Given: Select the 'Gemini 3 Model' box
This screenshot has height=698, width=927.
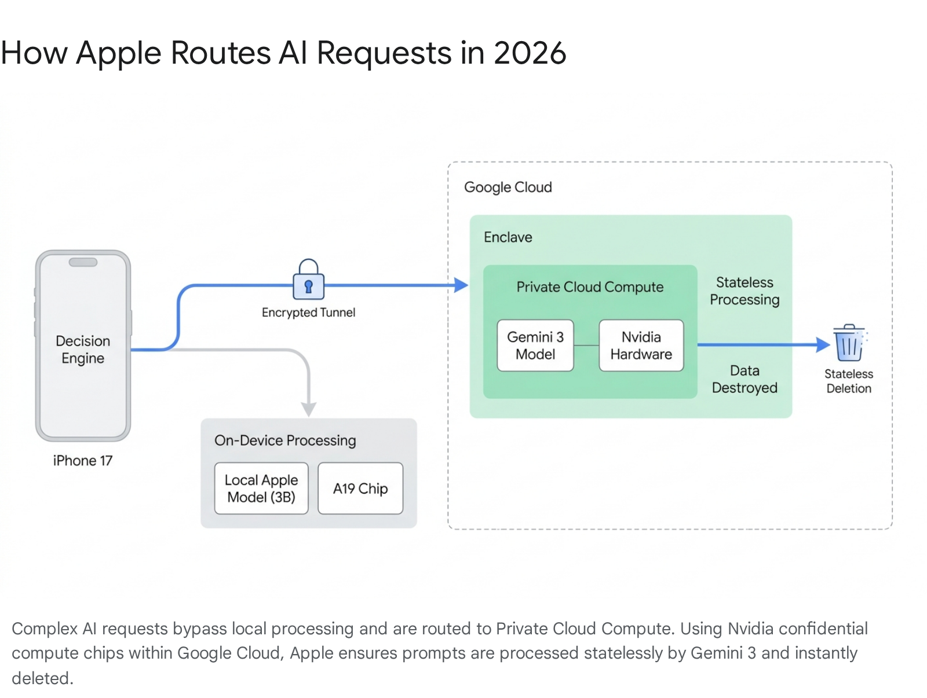Looking at the screenshot, I should (535, 346).
